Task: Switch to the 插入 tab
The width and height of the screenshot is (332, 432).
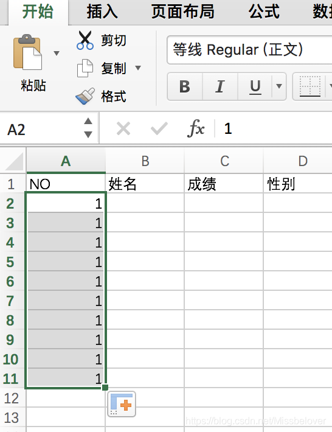Action: [102, 12]
